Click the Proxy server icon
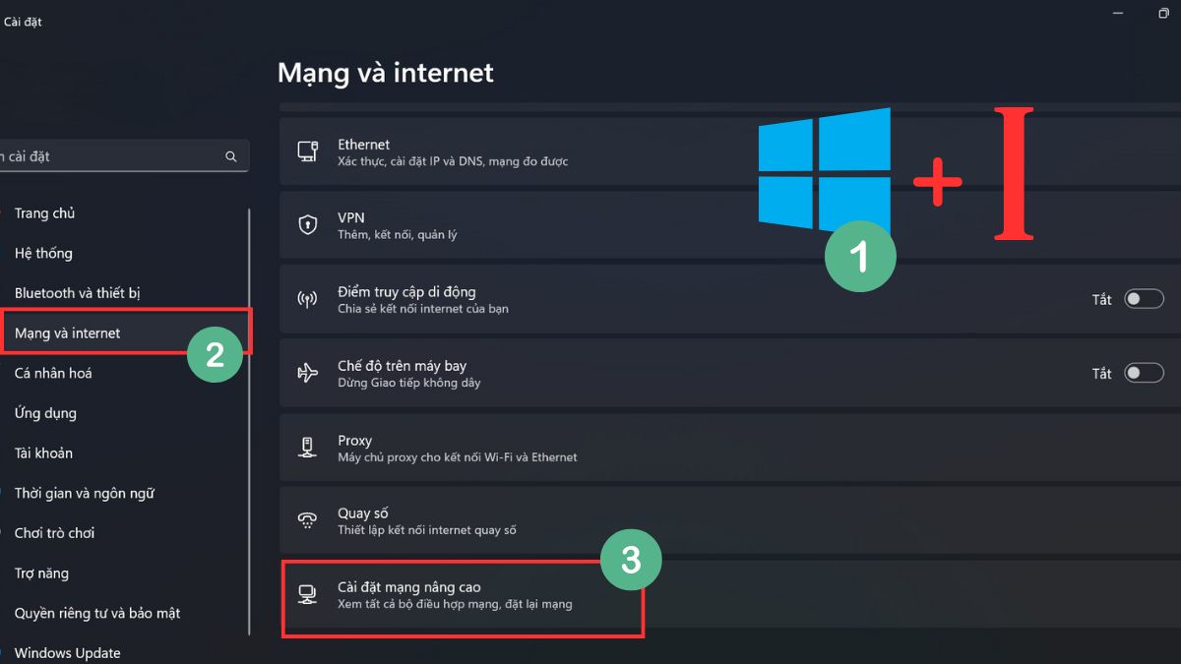This screenshot has height=664, width=1181. point(307,448)
